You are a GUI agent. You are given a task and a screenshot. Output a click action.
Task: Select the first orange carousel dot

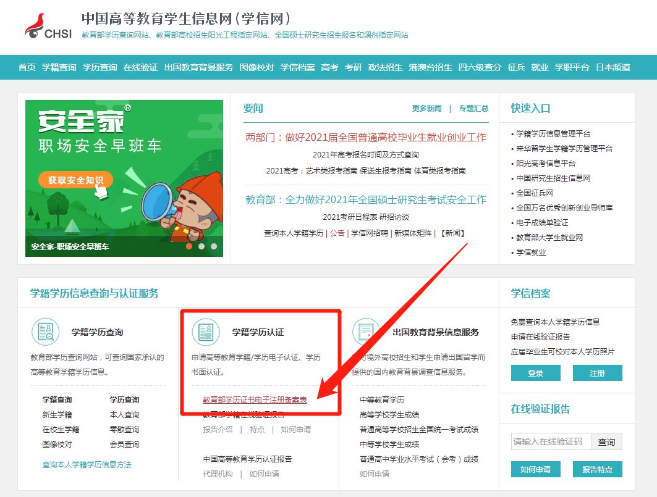tap(189, 246)
